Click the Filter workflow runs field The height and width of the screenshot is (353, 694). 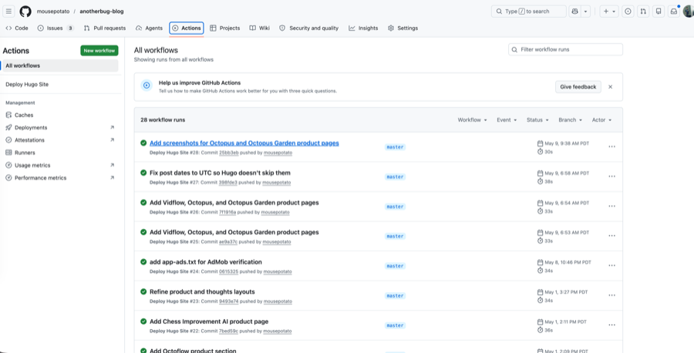coord(565,49)
